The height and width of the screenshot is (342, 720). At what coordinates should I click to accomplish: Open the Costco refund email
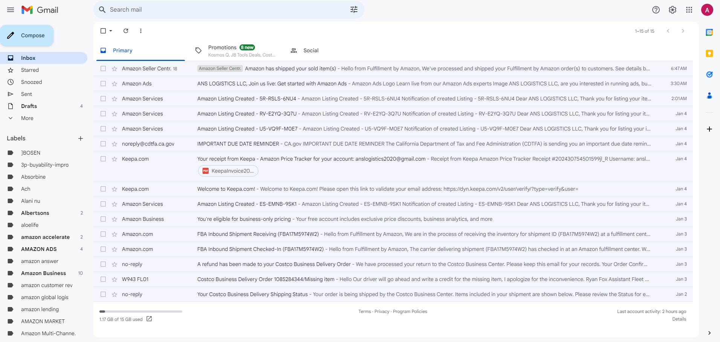tap(393, 264)
